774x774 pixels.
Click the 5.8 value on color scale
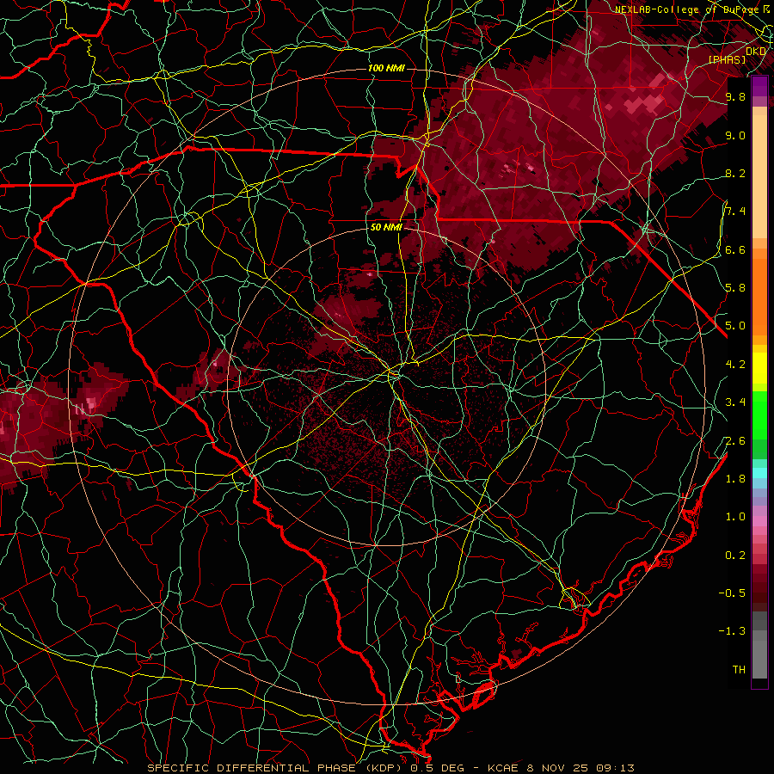click(x=735, y=287)
